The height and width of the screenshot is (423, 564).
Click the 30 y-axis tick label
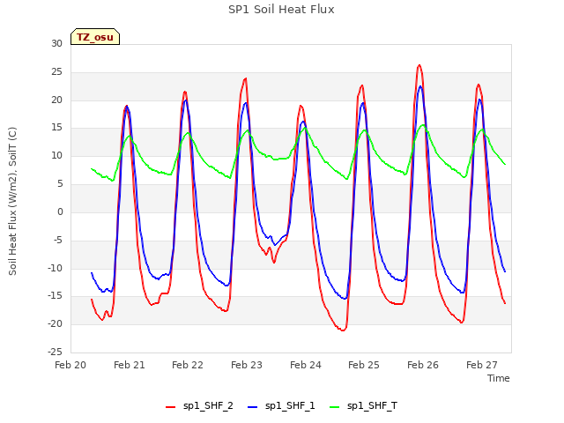coord(56,43)
